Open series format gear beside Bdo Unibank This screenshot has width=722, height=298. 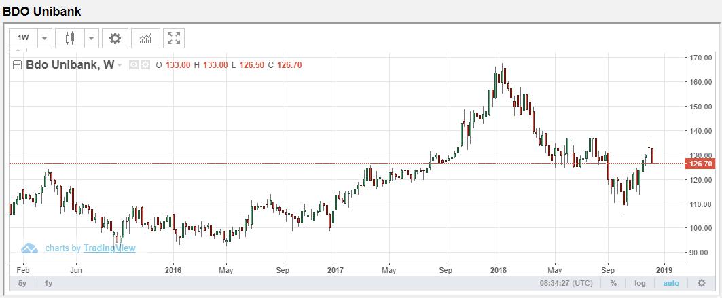point(145,65)
